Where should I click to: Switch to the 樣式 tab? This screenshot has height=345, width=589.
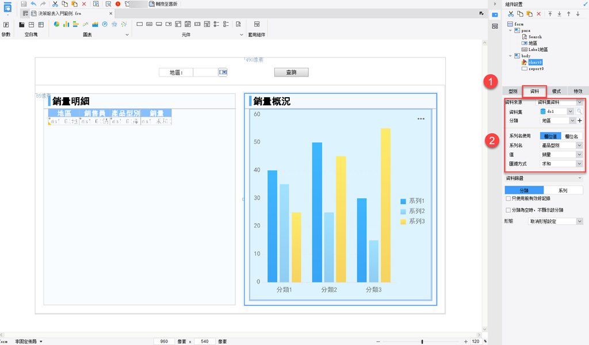[556, 91]
